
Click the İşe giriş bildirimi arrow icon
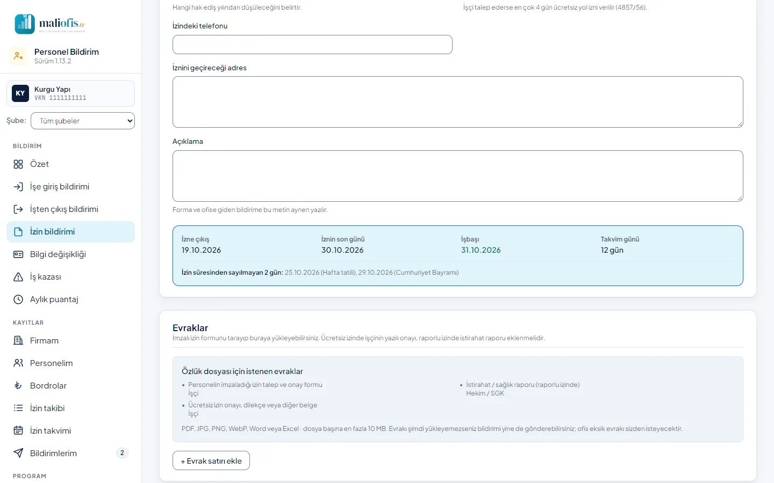pos(18,187)
